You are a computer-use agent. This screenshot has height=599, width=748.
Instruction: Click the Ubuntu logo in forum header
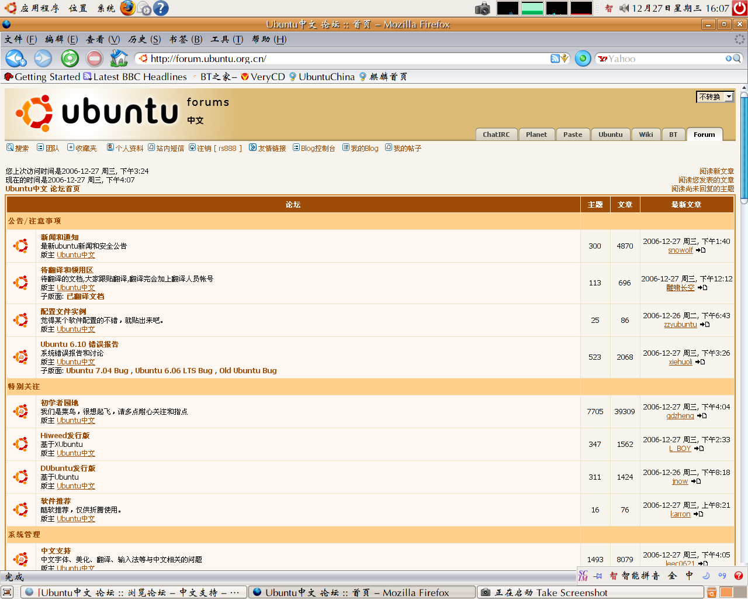(96, 113)
